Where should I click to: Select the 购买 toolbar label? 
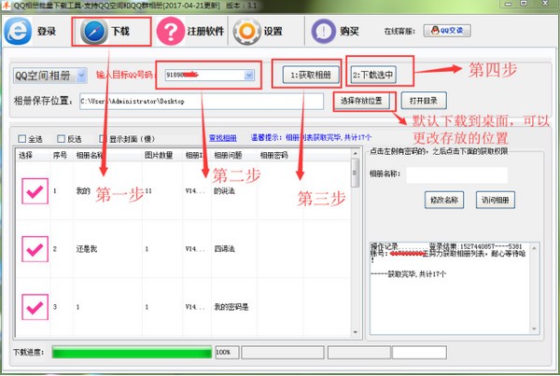[349, 32]
